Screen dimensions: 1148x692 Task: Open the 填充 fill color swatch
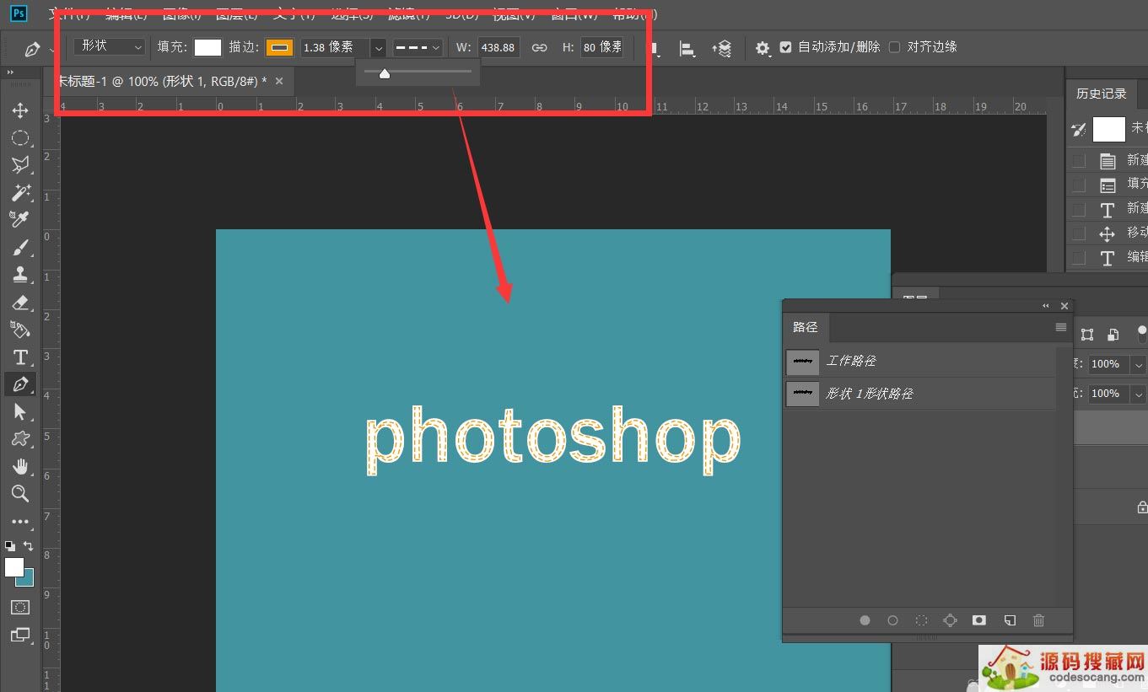click(208, 47)
